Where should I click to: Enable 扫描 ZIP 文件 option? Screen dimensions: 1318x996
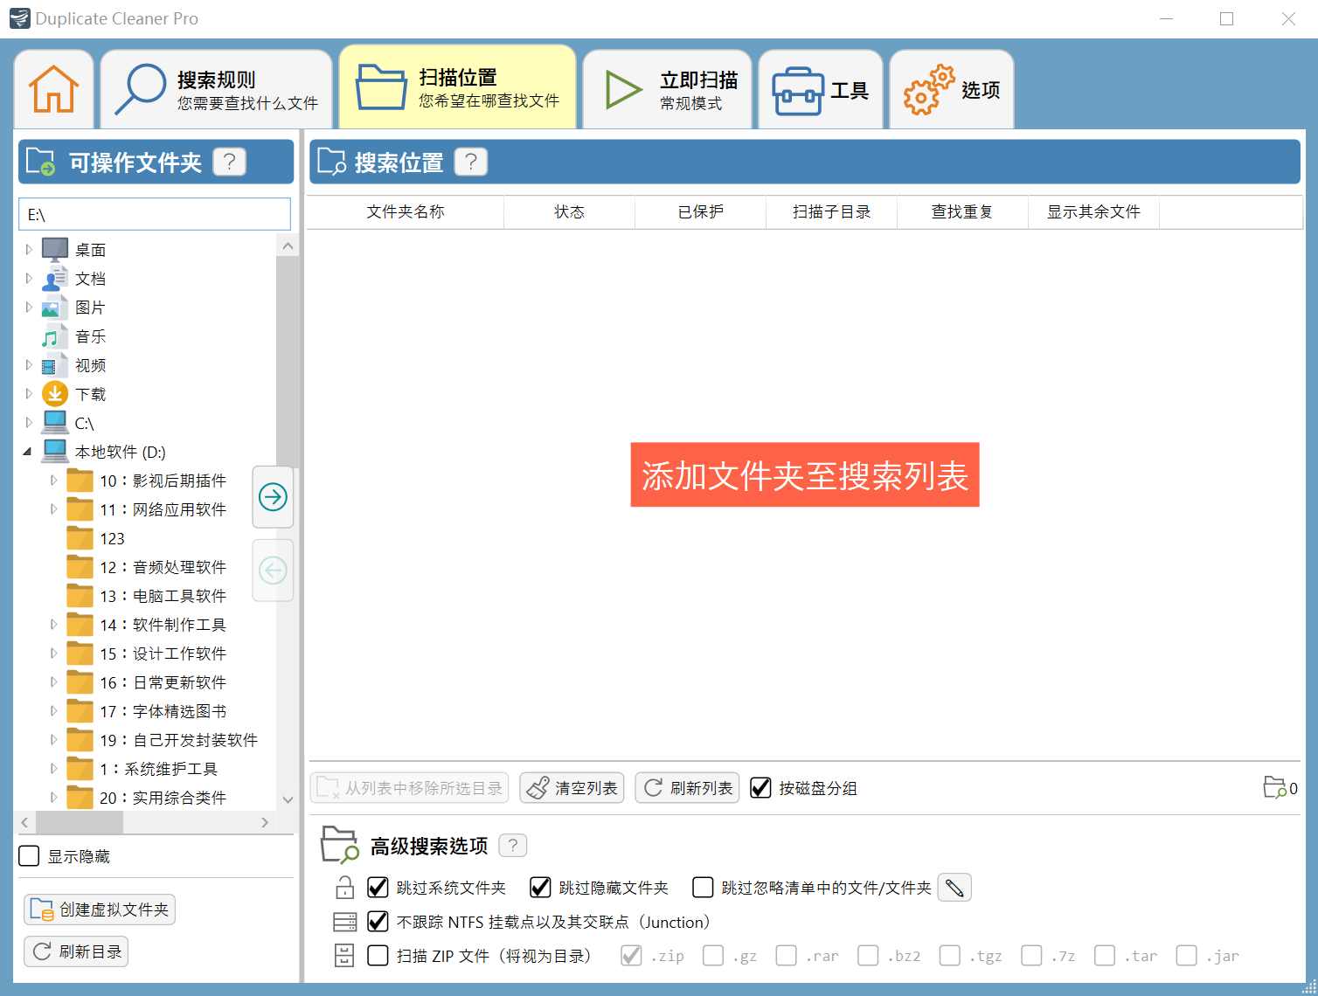pos(377,955)
